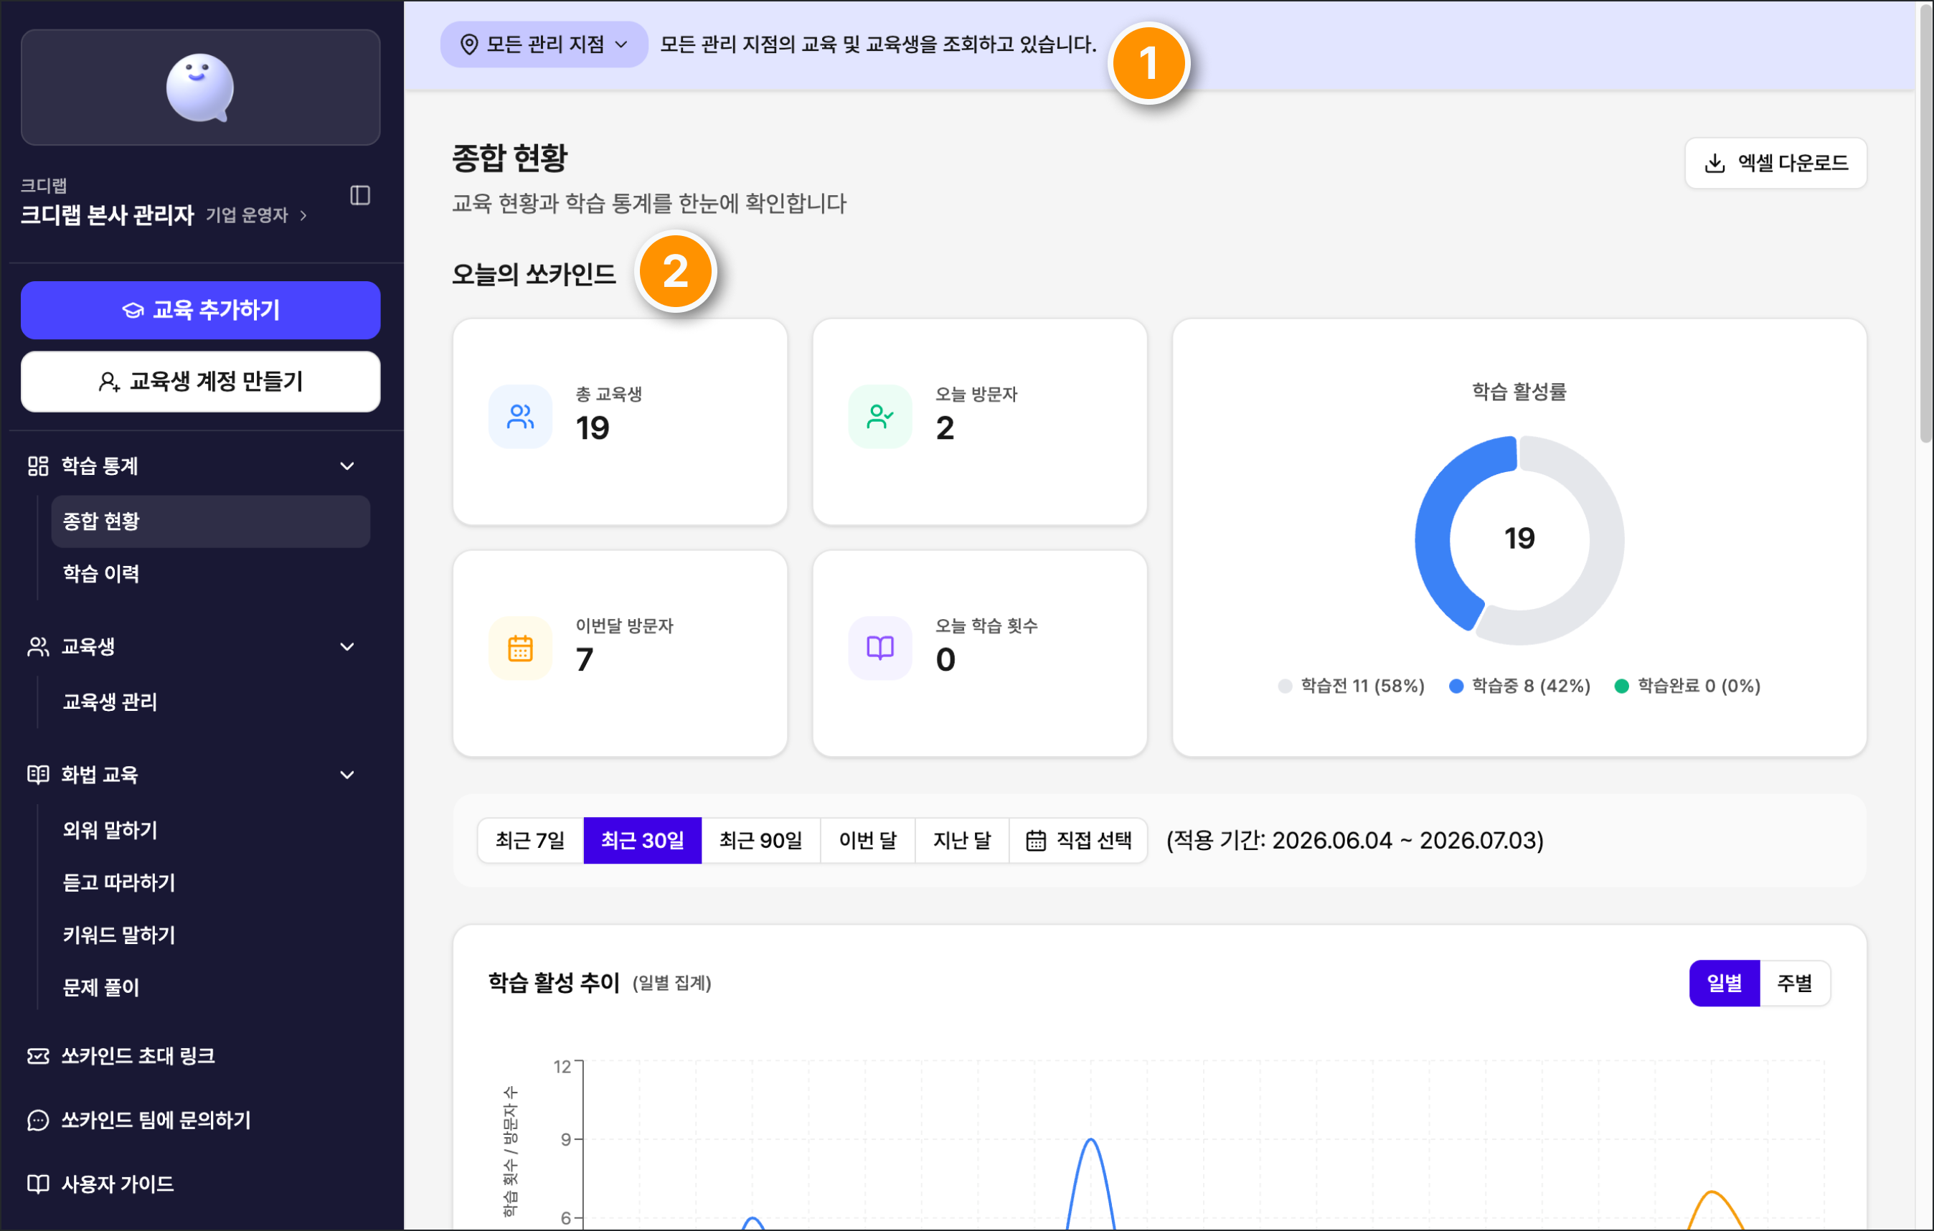Open 듣고 따라하기 training
Screen dimensions: 1934x1231
tap(210, 882)
